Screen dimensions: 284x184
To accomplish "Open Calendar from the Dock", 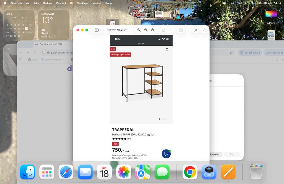I will 104,172.
